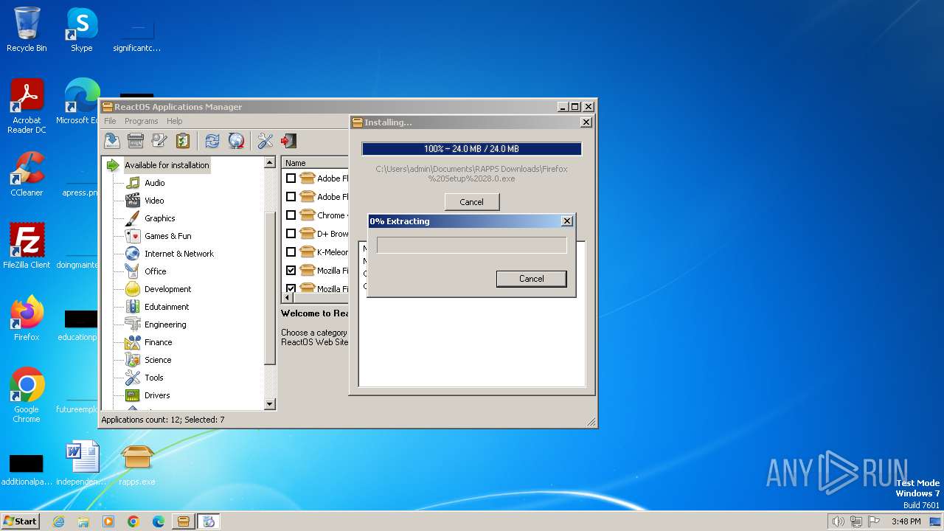Open Settings via wrench-screwdriver icon

(x=265, y=141)
